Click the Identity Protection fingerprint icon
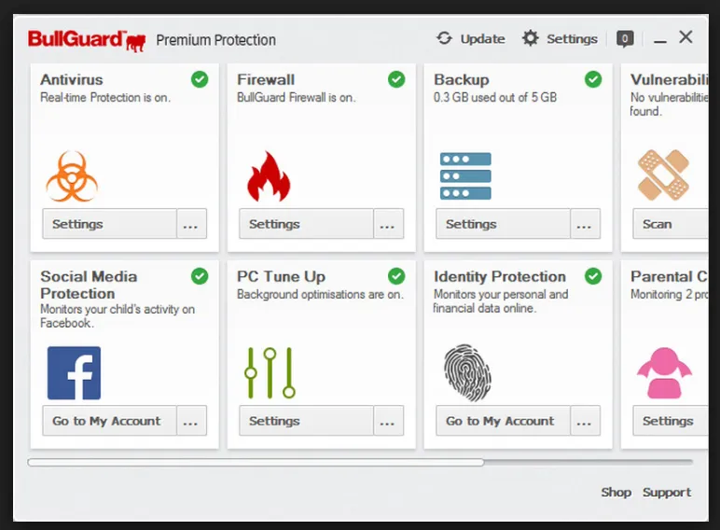The height and width of the screenshot is (530, 720). coord(467,373)
